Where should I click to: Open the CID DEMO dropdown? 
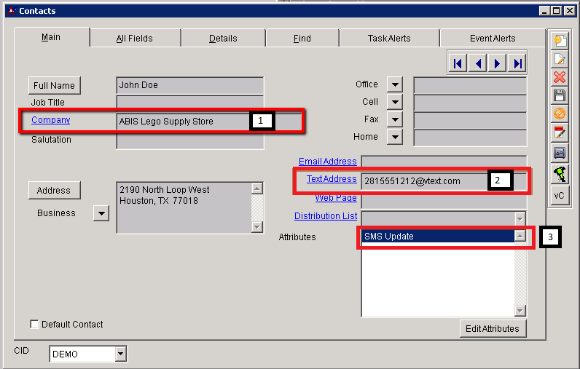(120, 354)
